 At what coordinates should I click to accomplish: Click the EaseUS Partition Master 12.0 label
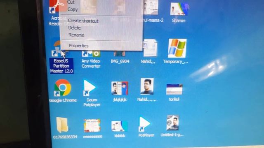[x=61, y=66]
